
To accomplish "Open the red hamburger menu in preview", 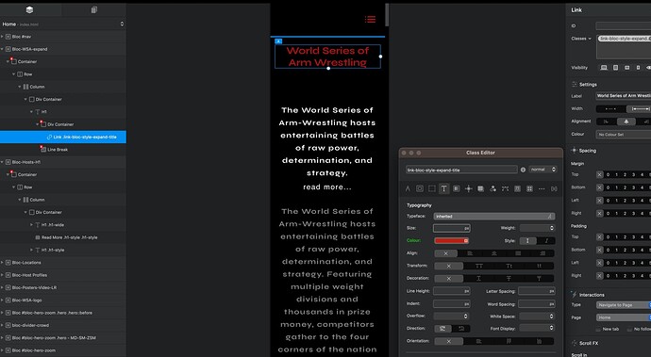I will coord(371,20).
